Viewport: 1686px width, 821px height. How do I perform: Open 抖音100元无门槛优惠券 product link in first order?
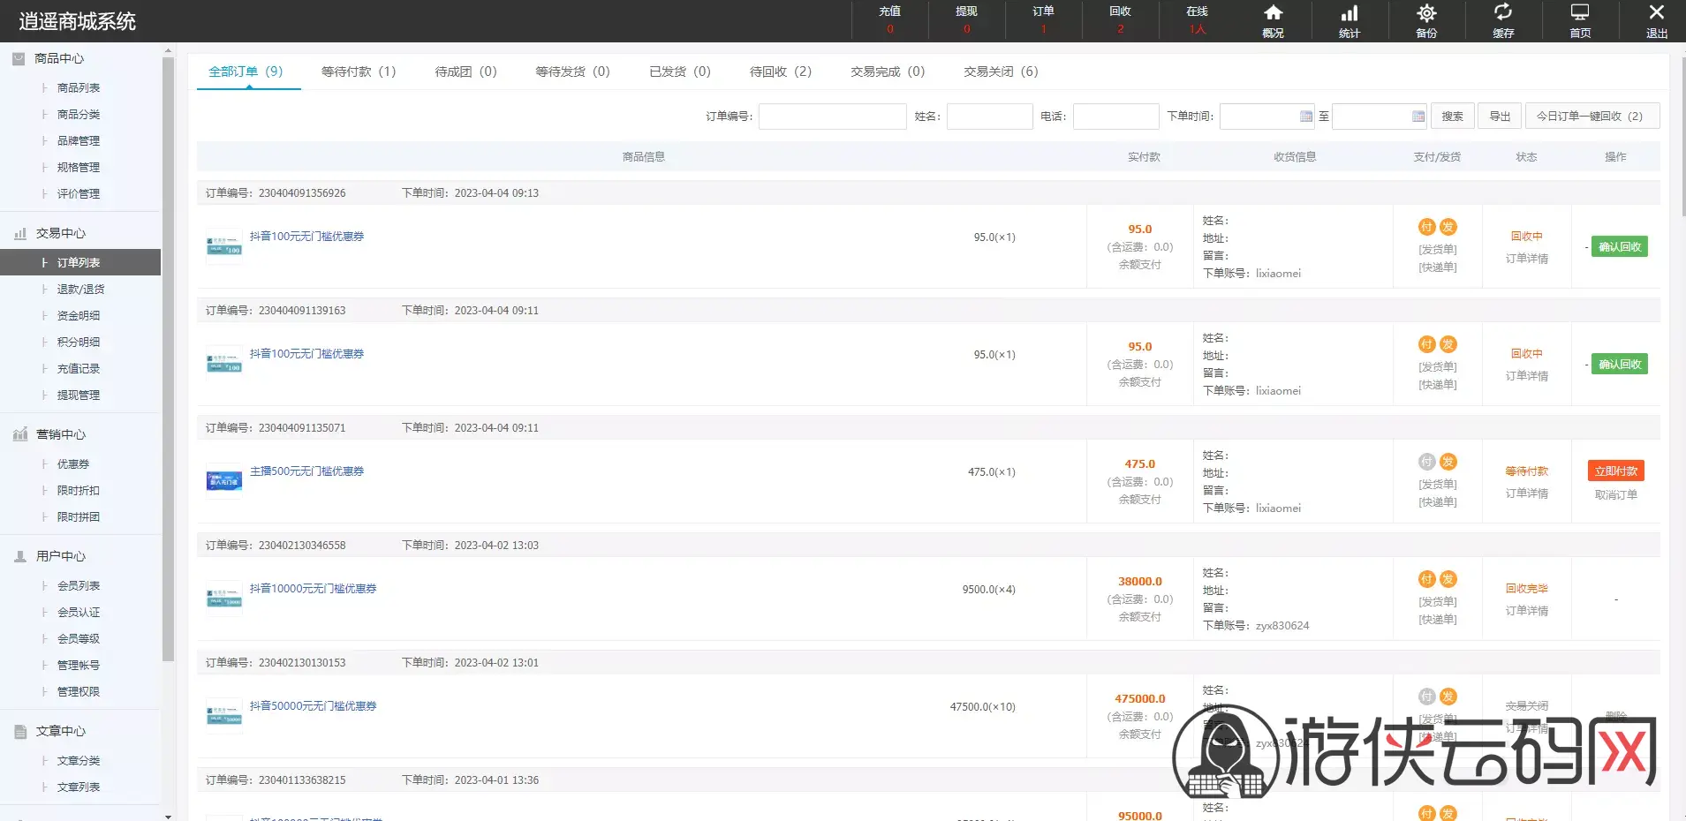click(306, 237)
